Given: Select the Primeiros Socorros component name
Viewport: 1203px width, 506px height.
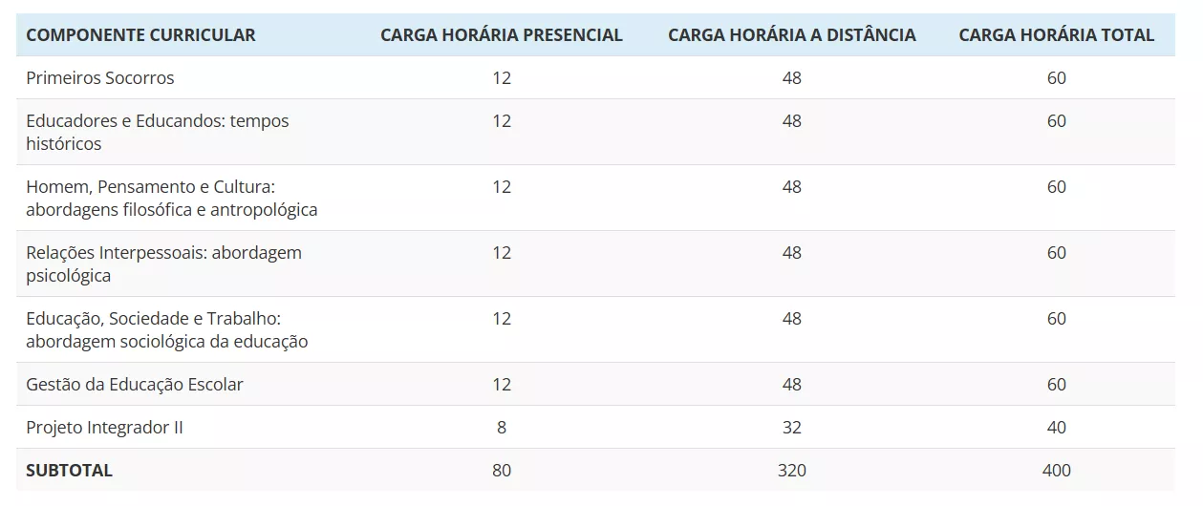Looking at the screenshot, I should click(x=100, y=78).
